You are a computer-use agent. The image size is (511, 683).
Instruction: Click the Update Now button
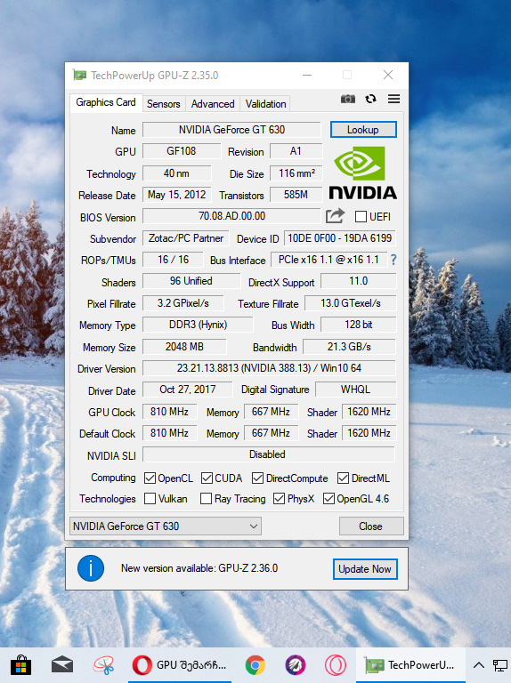pyautogui.click(x=365, y=569)
